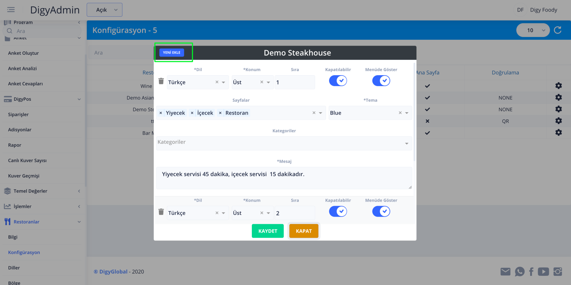The height and width of the screenshot is (285, 571).
Task: Click the refresh icon in header
Action: [x=558, y=30]
